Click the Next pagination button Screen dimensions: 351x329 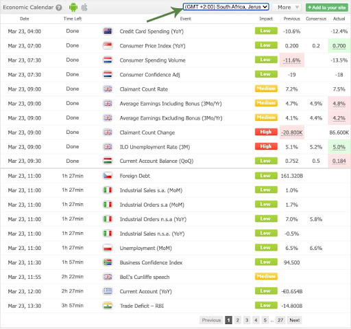tap(294, 320)
